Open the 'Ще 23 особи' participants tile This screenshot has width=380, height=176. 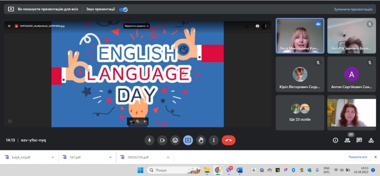[x=300, y=112]
